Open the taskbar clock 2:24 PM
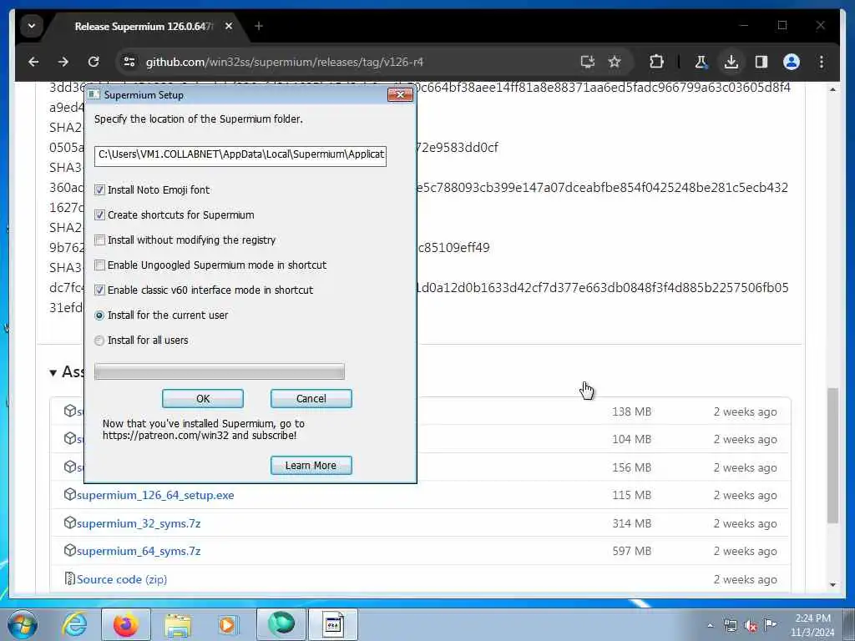The width and height of the screenshot is (855, 641). (x=812, y=624)
